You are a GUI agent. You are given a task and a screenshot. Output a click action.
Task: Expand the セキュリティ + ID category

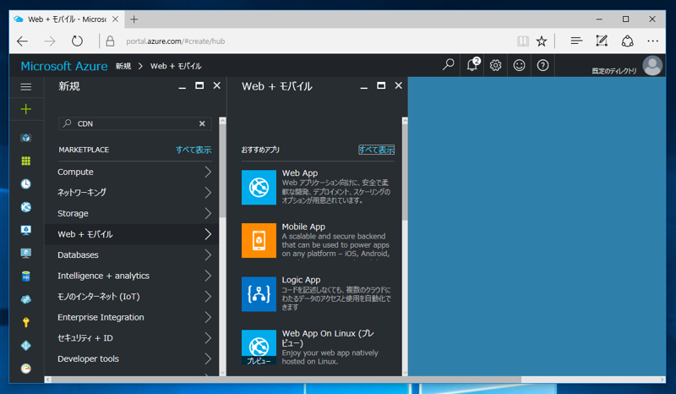132,338
